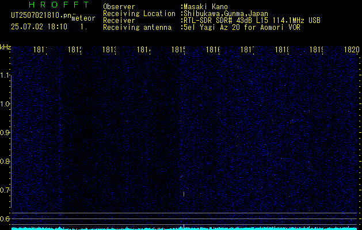Click the cyan signal level strip at bottom
This screenshot has width=362, height=230.
tap(185, 228)
